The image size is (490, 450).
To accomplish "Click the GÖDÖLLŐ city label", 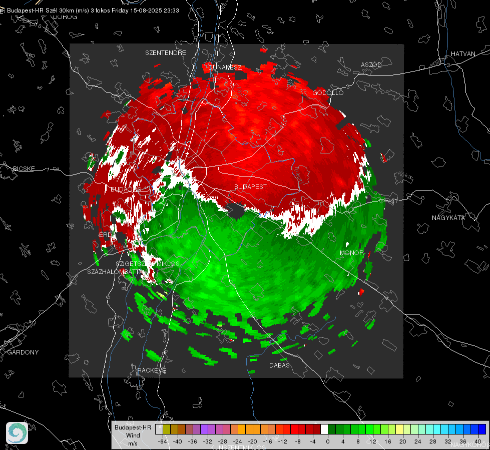I will [x=328, y=92].
